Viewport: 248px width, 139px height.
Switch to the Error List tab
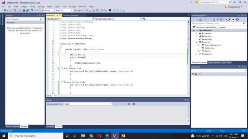(50, 126)
